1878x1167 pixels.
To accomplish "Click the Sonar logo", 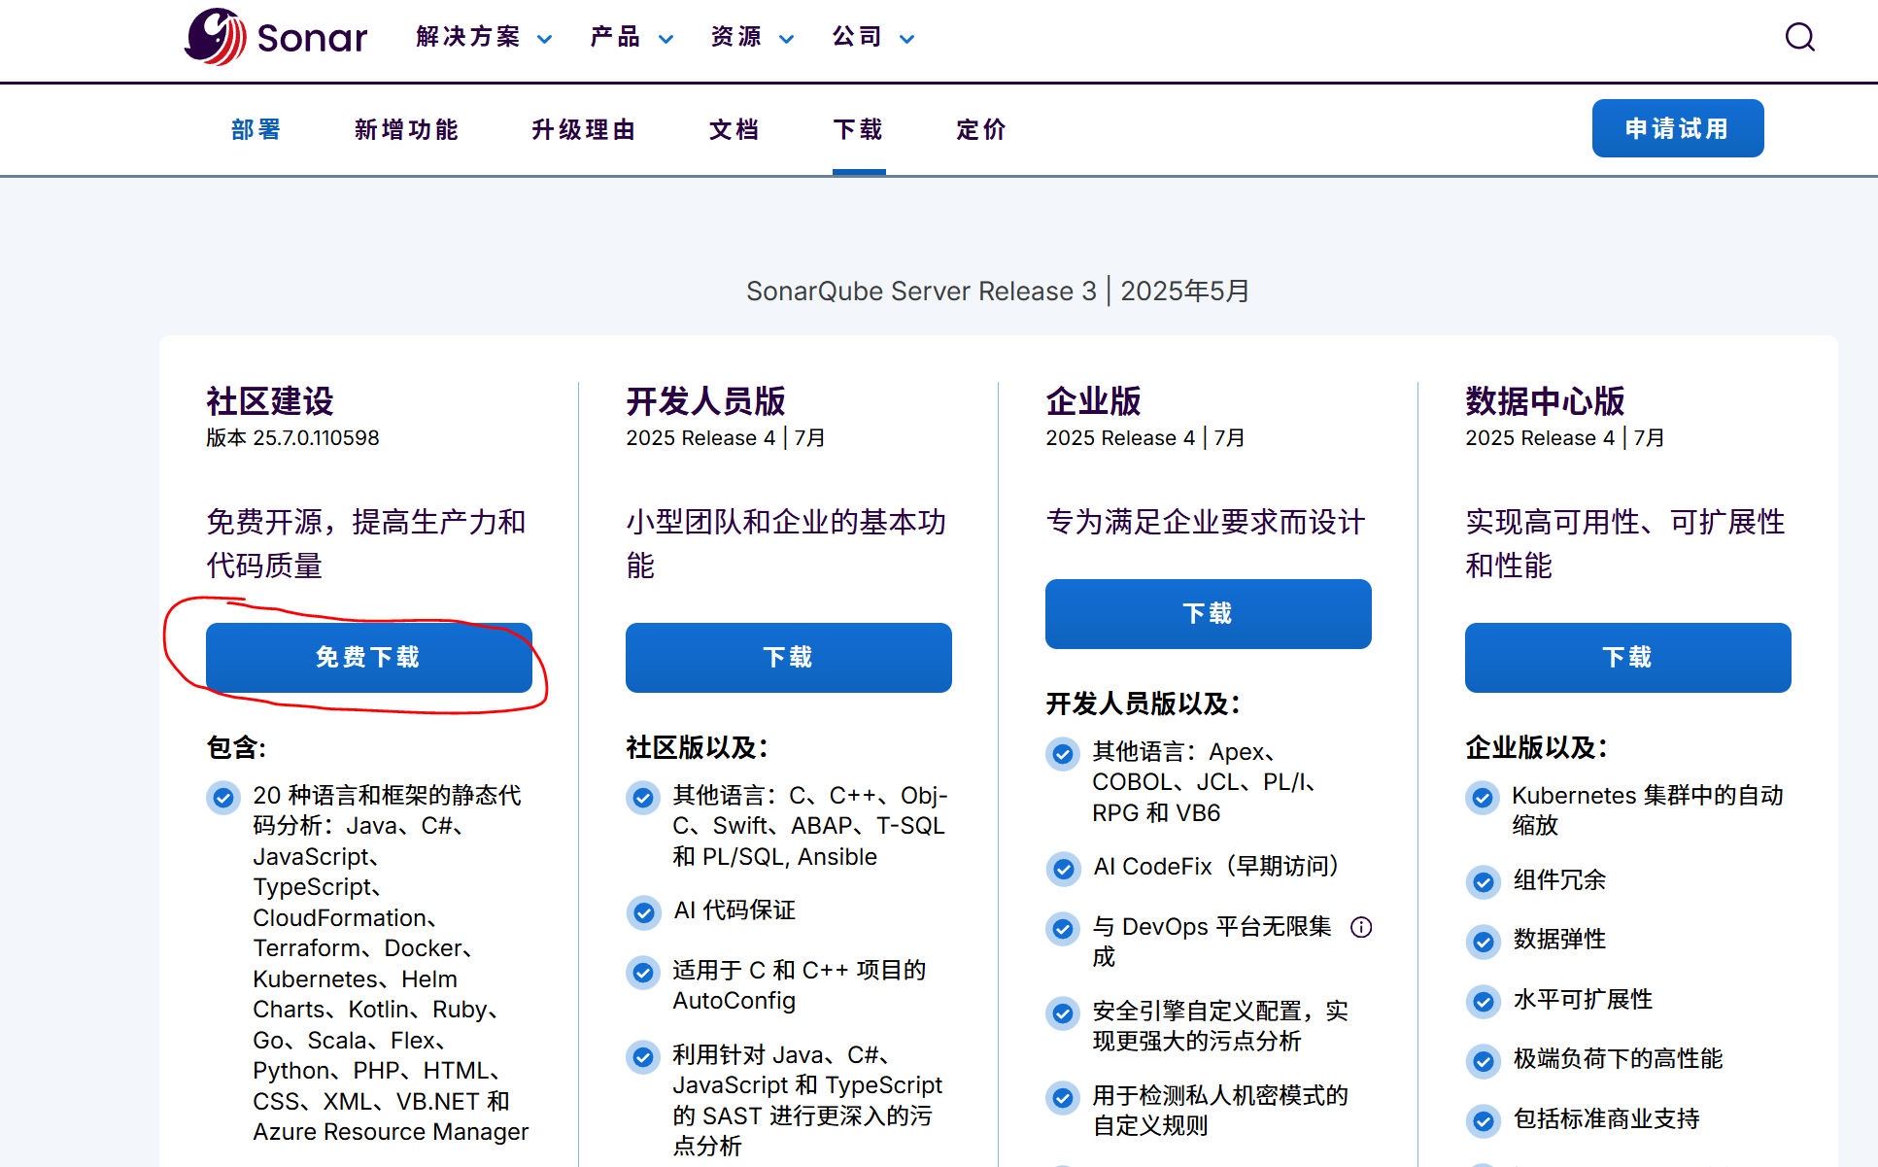I will 277,37.
